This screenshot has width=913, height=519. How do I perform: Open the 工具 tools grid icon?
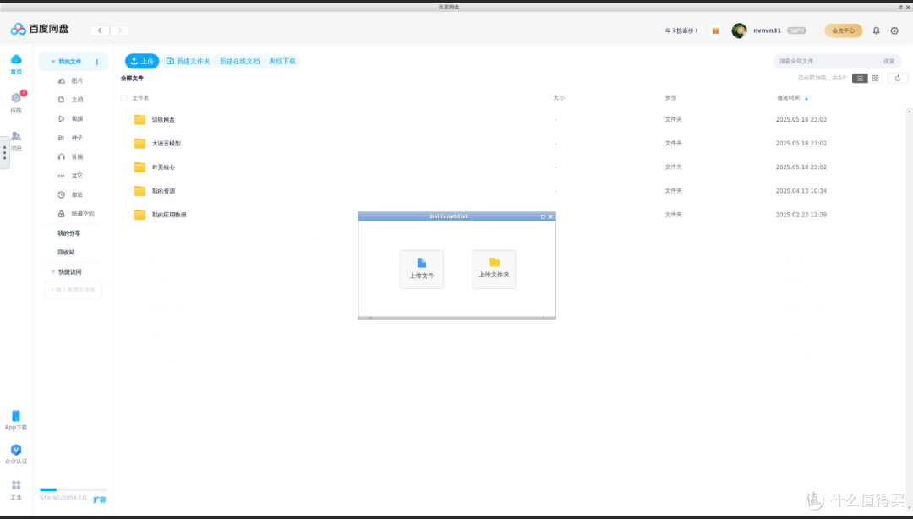(16, 485)
